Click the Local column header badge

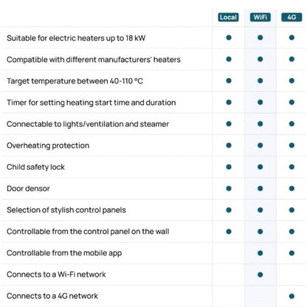228,17
